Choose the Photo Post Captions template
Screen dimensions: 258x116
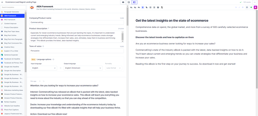tap(12, 110)
